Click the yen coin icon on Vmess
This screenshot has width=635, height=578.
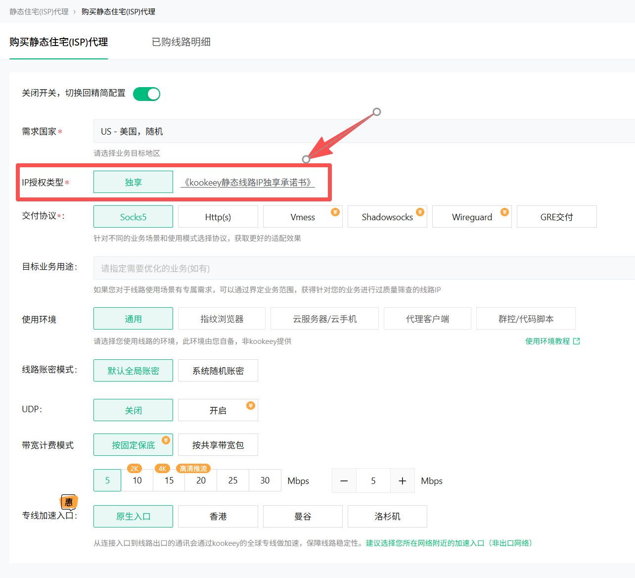coord(335,212)
